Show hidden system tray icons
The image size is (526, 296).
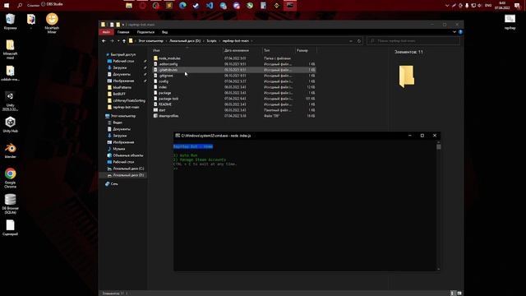pyautogui.click(x=447, y=6)
